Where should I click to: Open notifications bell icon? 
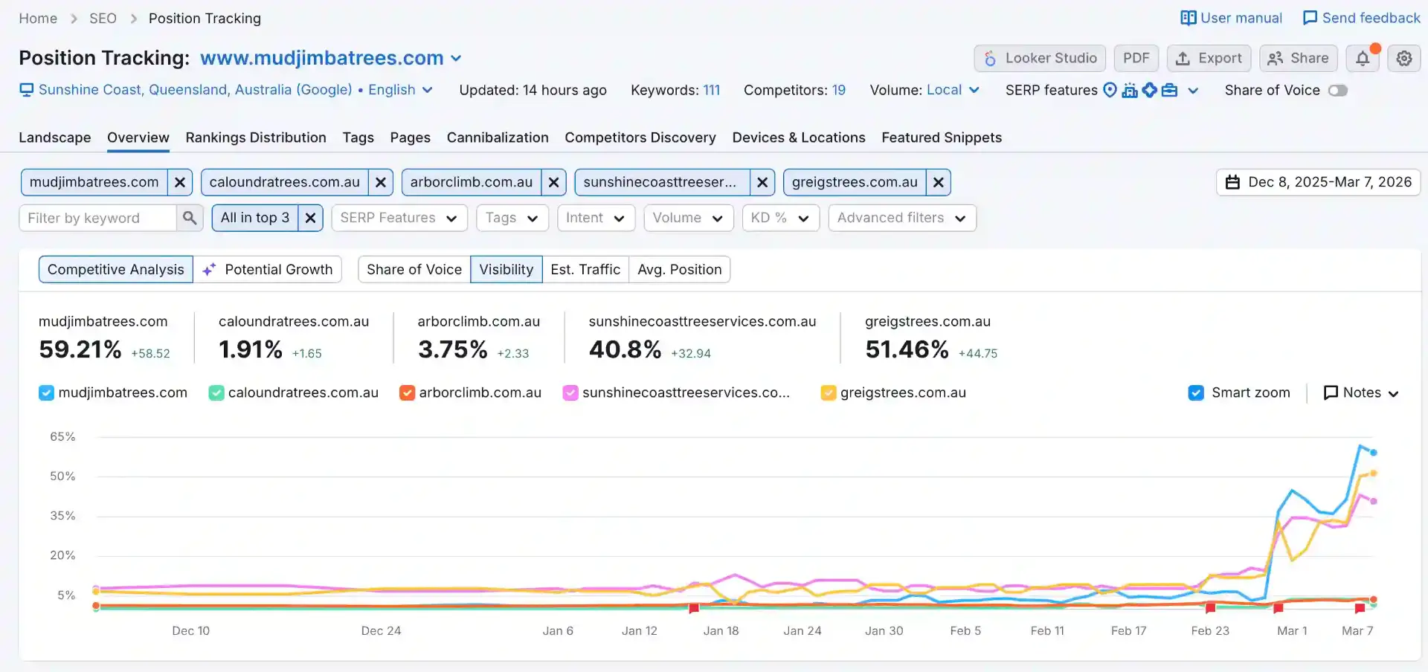point(1363,58)
